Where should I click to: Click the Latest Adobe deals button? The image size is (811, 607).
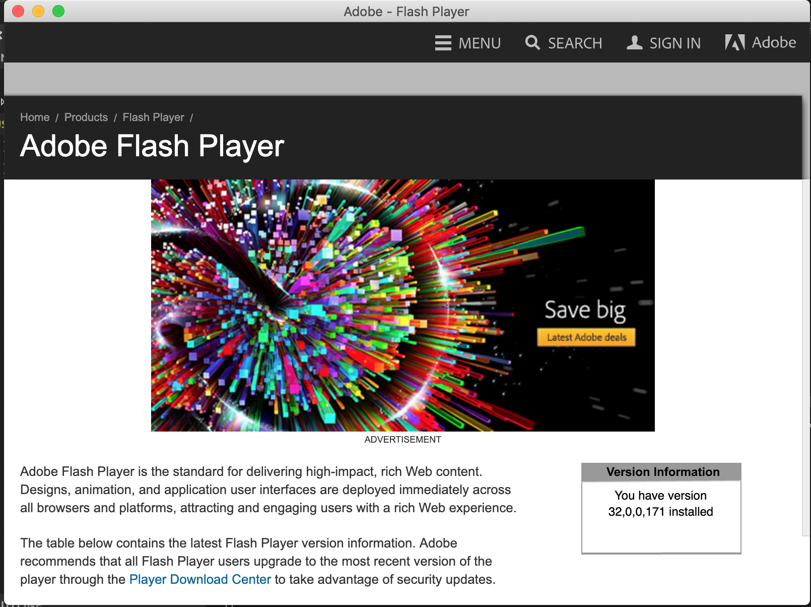[586, 337]
